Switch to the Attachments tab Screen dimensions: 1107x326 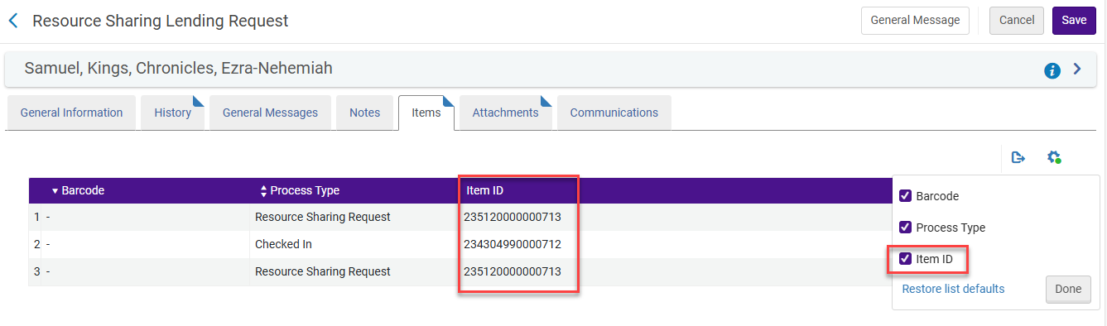click(x=505, y=113)
